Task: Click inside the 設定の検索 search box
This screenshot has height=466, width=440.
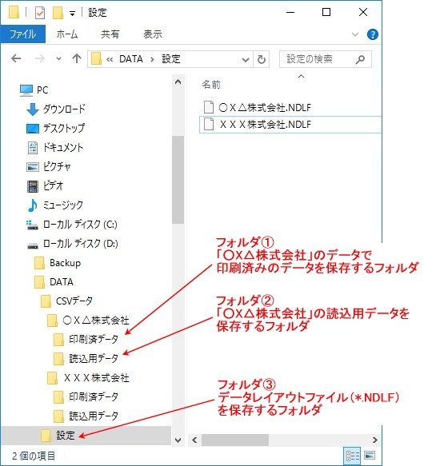Action: click(x=318, y=59)
